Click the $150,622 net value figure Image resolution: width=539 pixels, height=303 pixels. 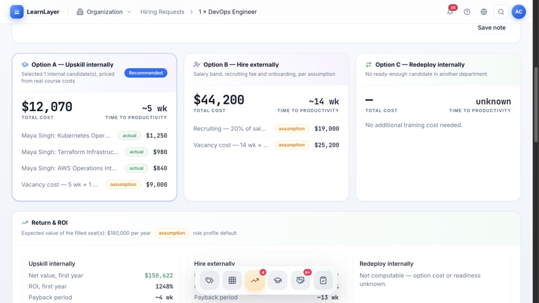159,275
